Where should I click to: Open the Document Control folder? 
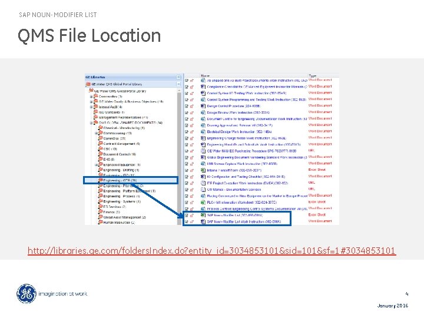click(x=120, y=154)
